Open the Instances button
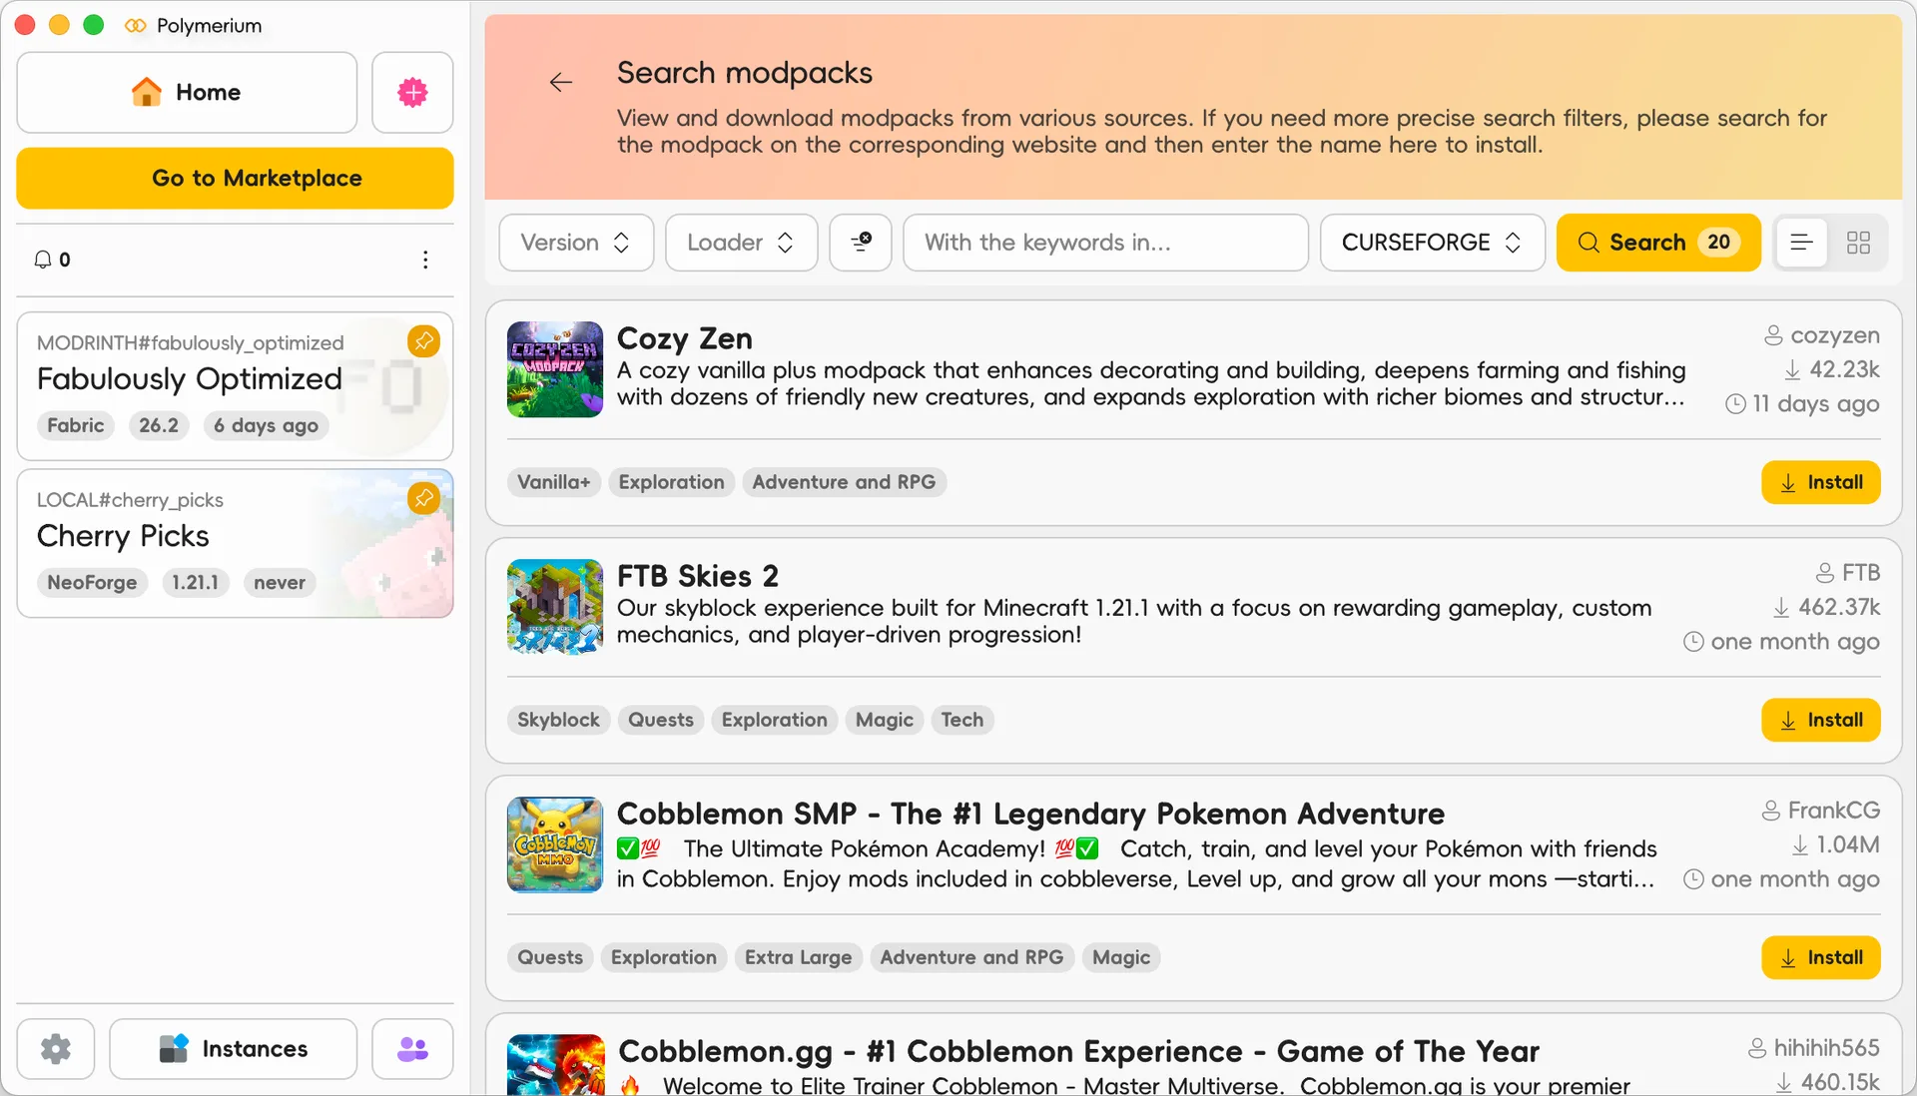This screenshot has width=1917, height=1096. tap(233, 1049)
